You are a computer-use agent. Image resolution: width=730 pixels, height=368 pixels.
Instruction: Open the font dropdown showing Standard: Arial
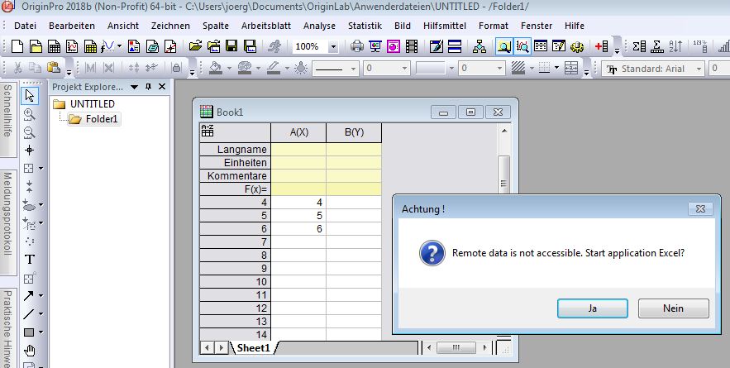click(699, 69)
